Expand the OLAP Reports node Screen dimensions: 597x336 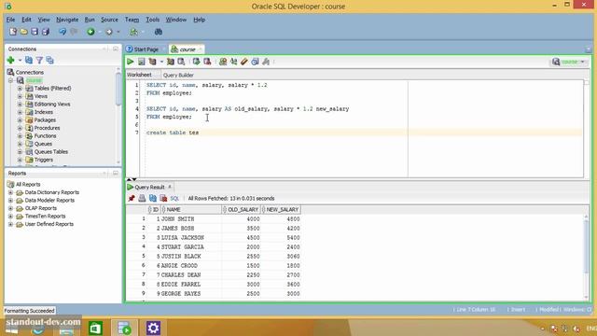pos(10,208)
